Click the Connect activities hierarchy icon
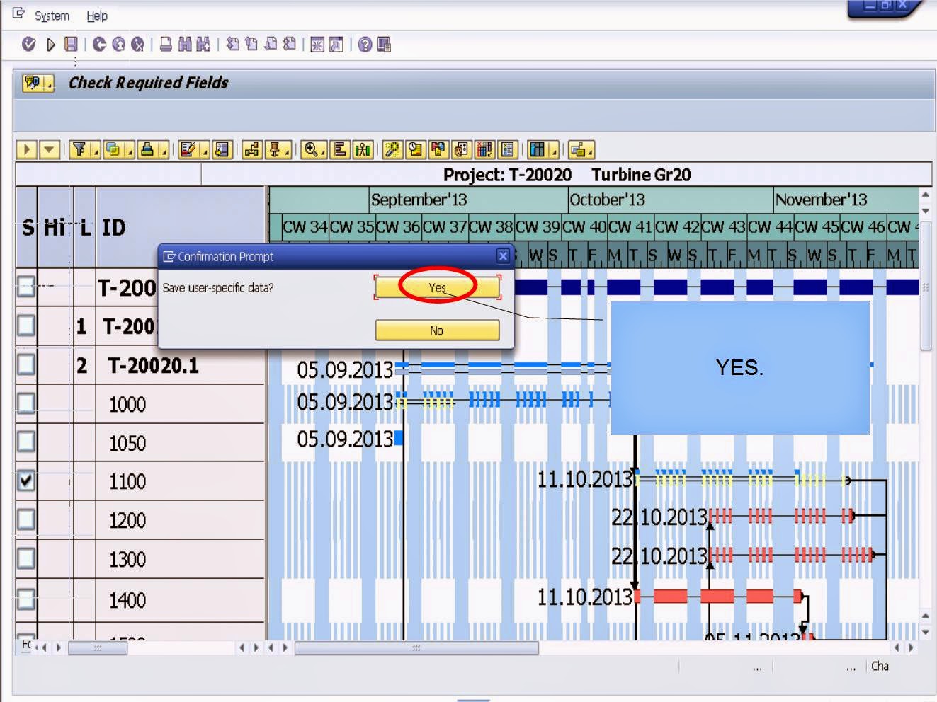The image size is (937, 702). 251,149
